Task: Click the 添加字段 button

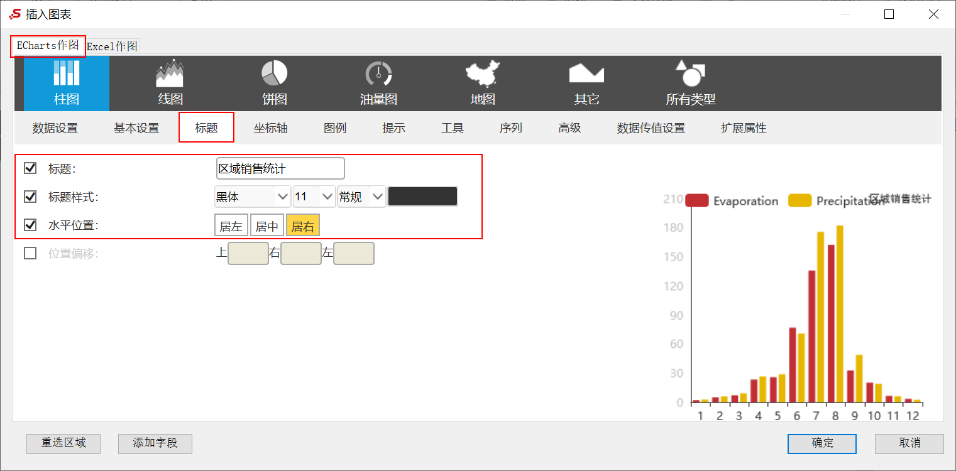Action: [155, 443]
